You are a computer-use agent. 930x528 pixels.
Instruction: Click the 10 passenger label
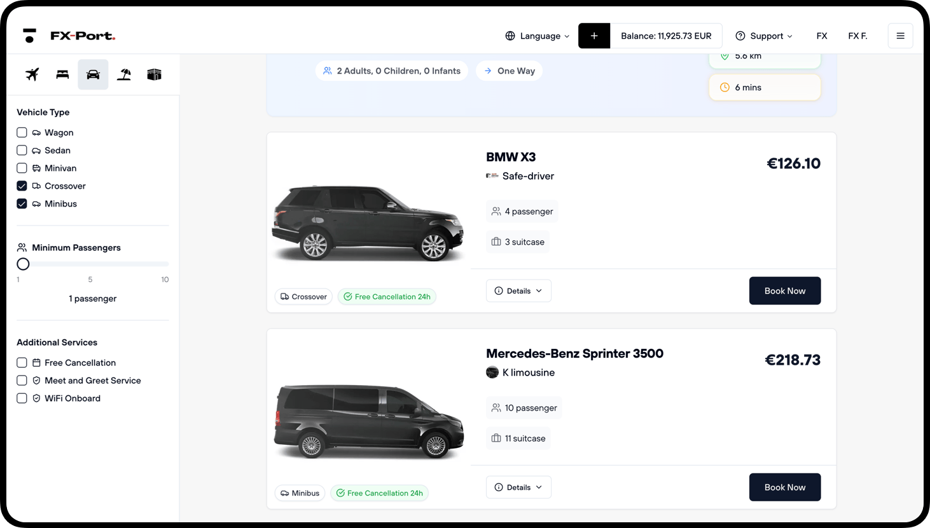pos(531,408)
